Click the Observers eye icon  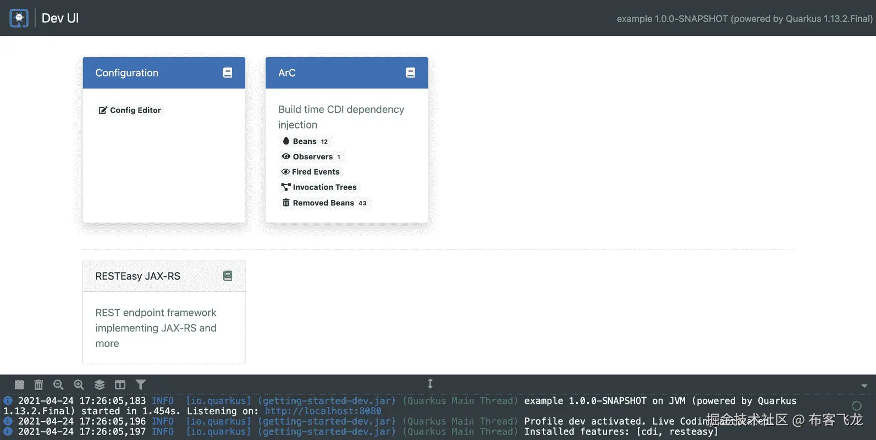click(286, 157)
